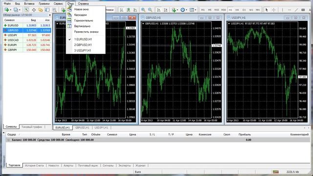
Task: Click the zoom out magnifier icon
Action: 150,10
